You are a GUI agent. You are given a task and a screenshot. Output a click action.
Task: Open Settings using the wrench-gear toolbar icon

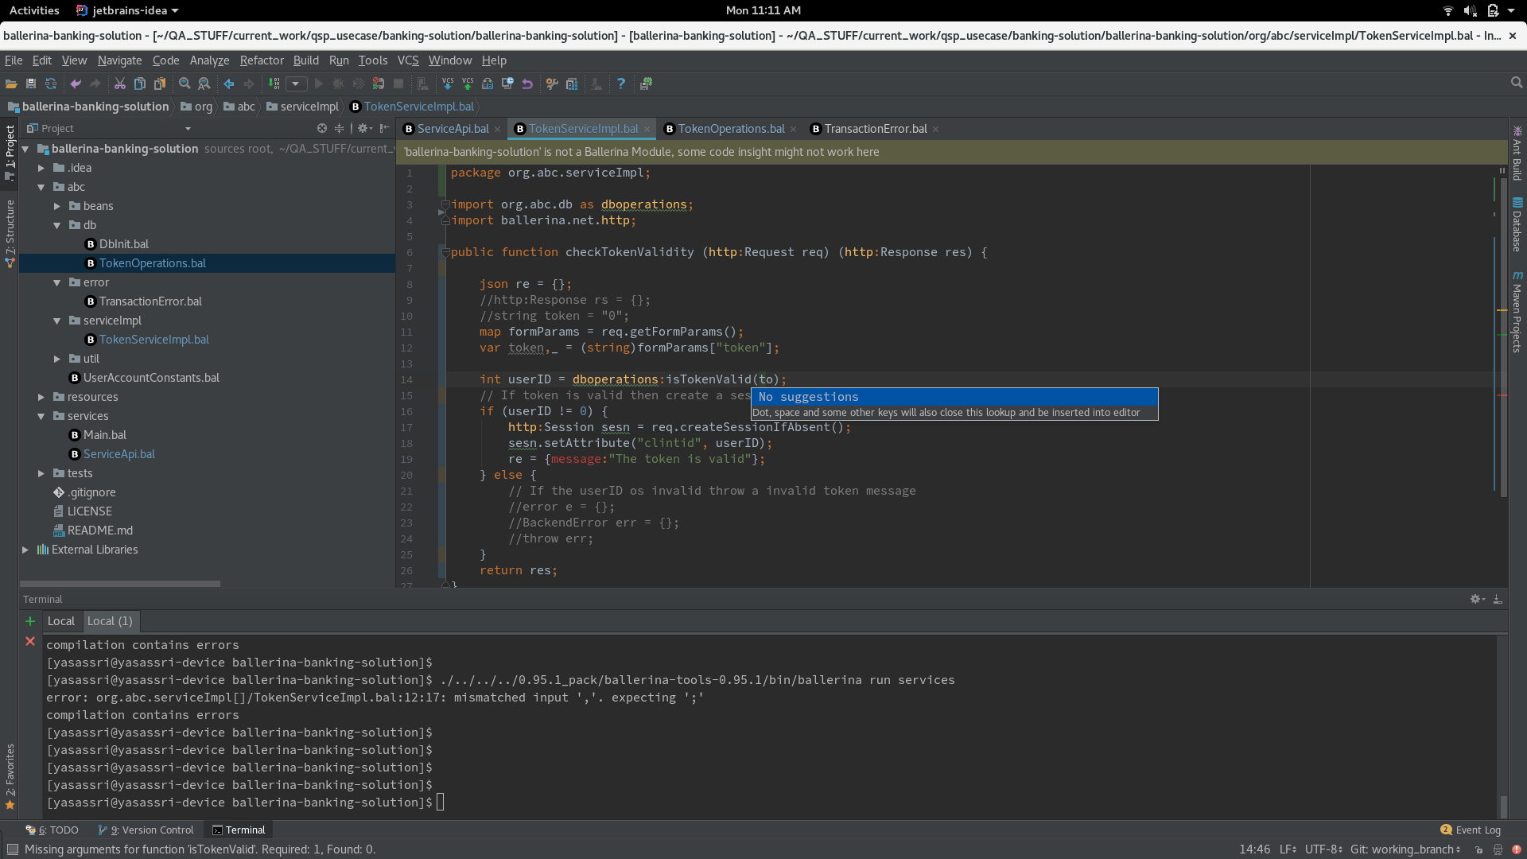(x=552, y=84)
